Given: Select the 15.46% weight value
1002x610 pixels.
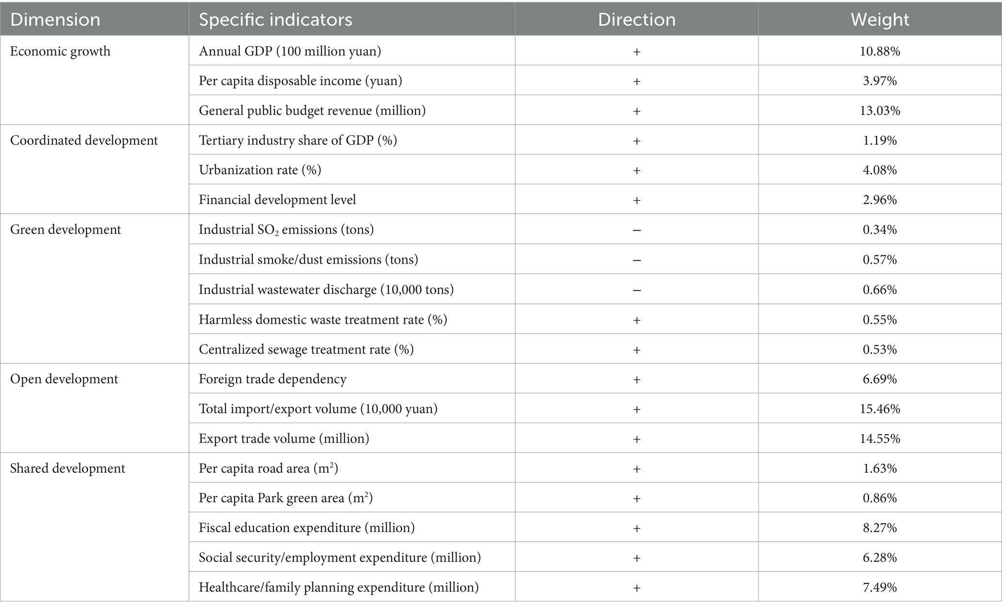Looking at the screenshot, I should 880,409.
